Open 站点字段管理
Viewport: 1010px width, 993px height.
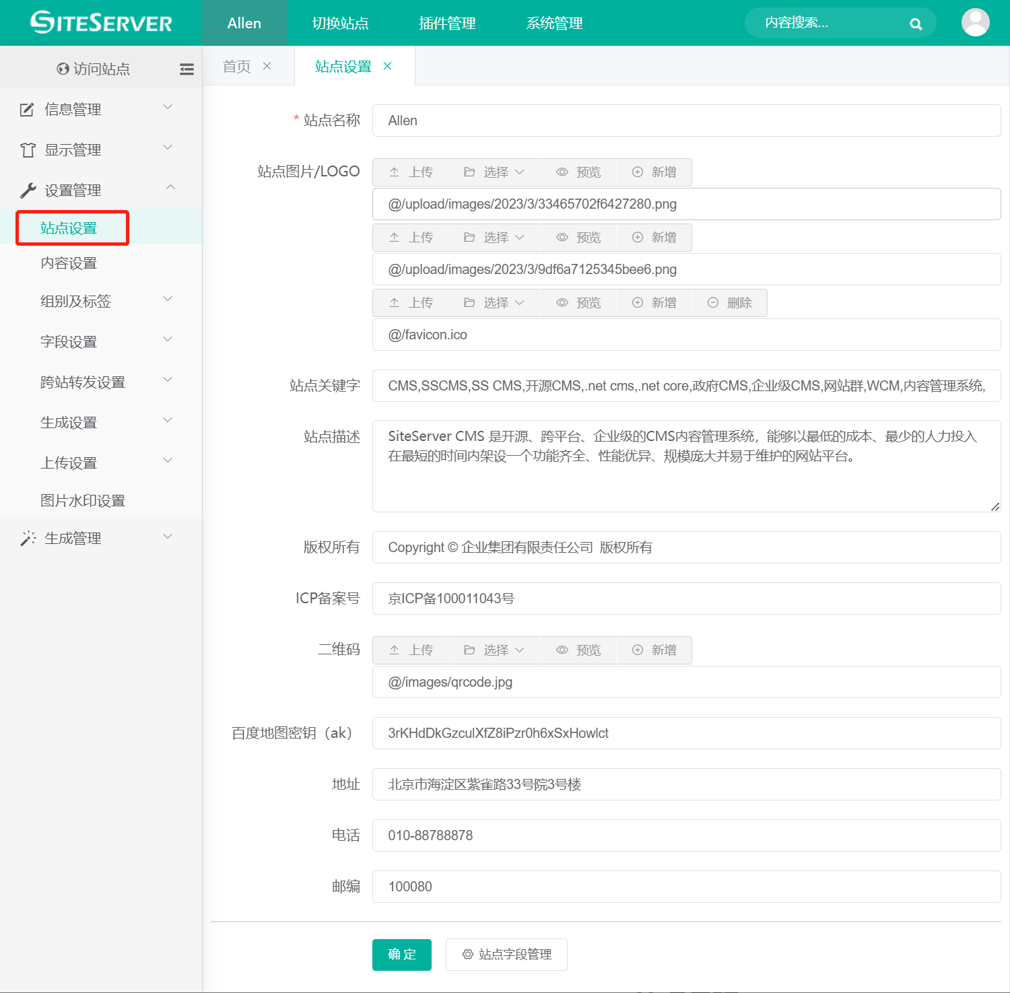click(x=506, y=955)
